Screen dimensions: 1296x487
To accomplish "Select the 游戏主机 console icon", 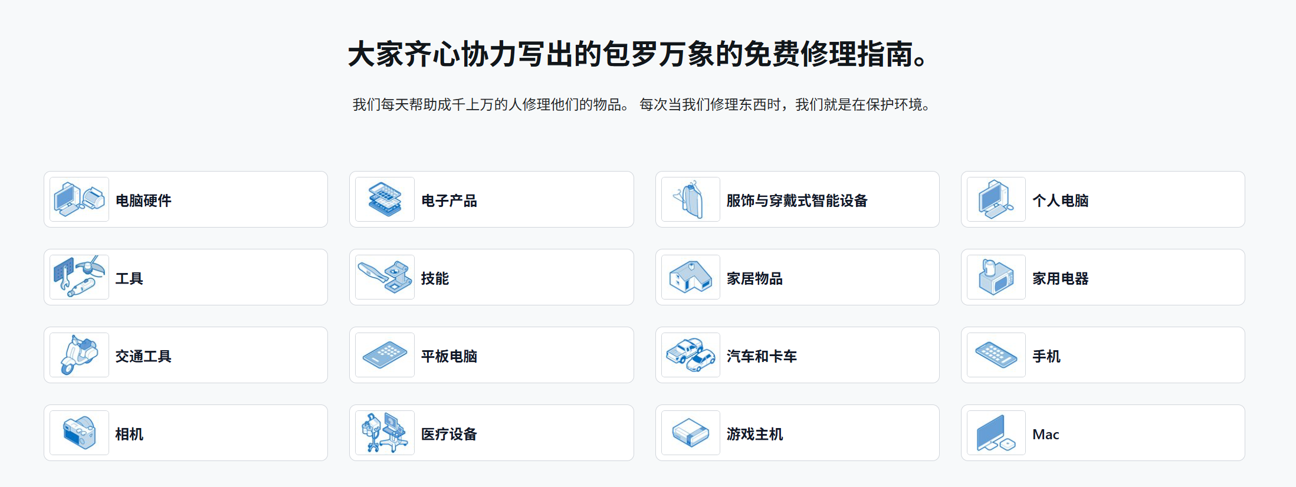I will pyautogui.click(x=691, y=433).
